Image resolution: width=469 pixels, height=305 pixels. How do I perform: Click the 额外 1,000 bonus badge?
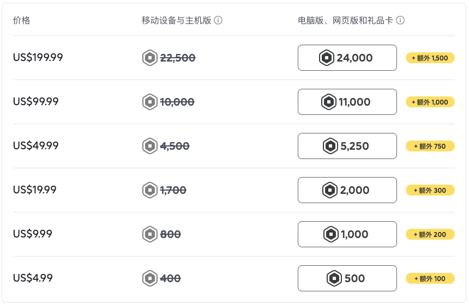tap(430, 102)
